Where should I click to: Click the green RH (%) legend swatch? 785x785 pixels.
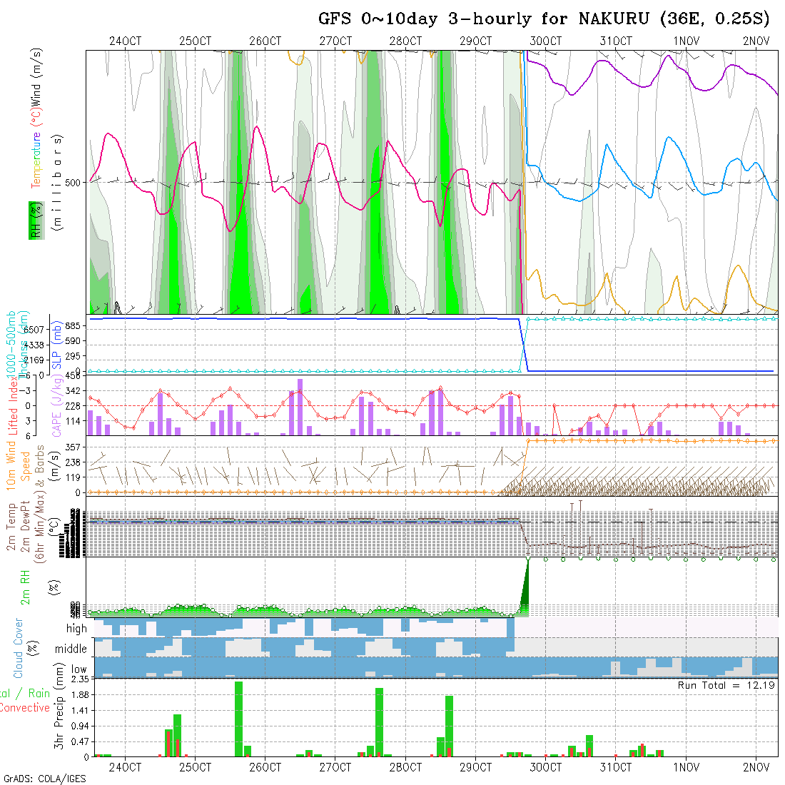pyautogui.click(x=33, y=220)
